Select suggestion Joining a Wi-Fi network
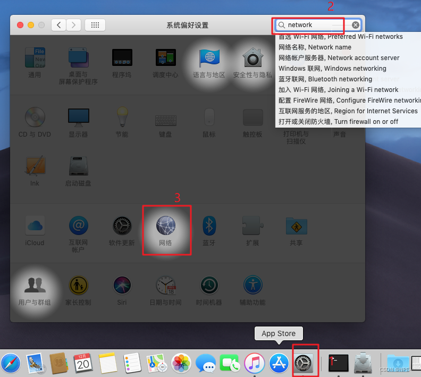421x377 pixels. coord(338,90)
